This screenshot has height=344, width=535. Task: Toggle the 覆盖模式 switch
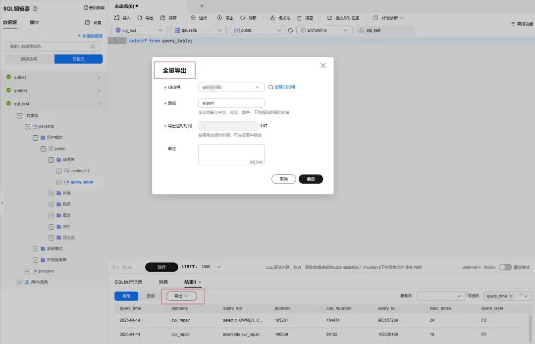coord(505,267)
